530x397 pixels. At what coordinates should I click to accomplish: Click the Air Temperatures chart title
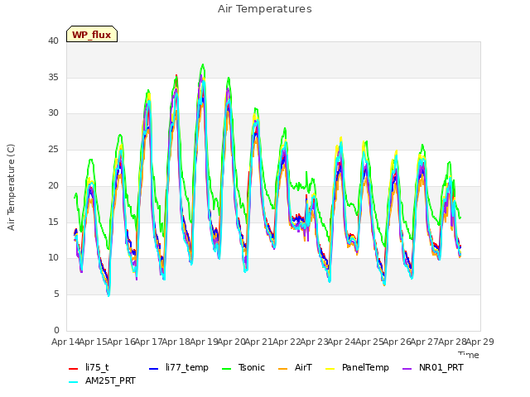pyautogui.click(x=265, y=9)
